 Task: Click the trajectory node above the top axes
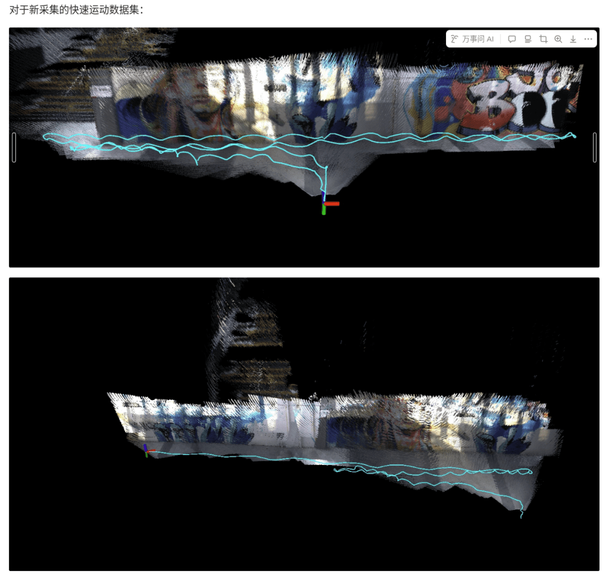[325, 168]
